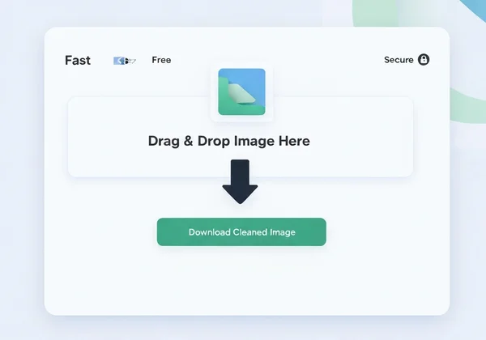Click the eraser app icon tile
486x340 pixels.
click(241, 92)
